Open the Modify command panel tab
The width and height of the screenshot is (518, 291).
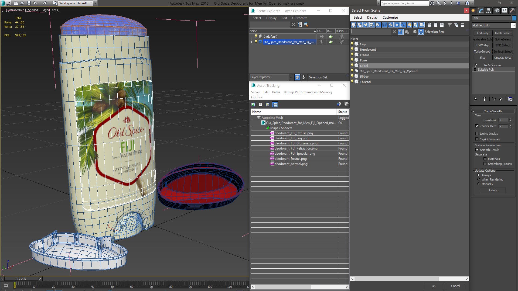(481, 11)
